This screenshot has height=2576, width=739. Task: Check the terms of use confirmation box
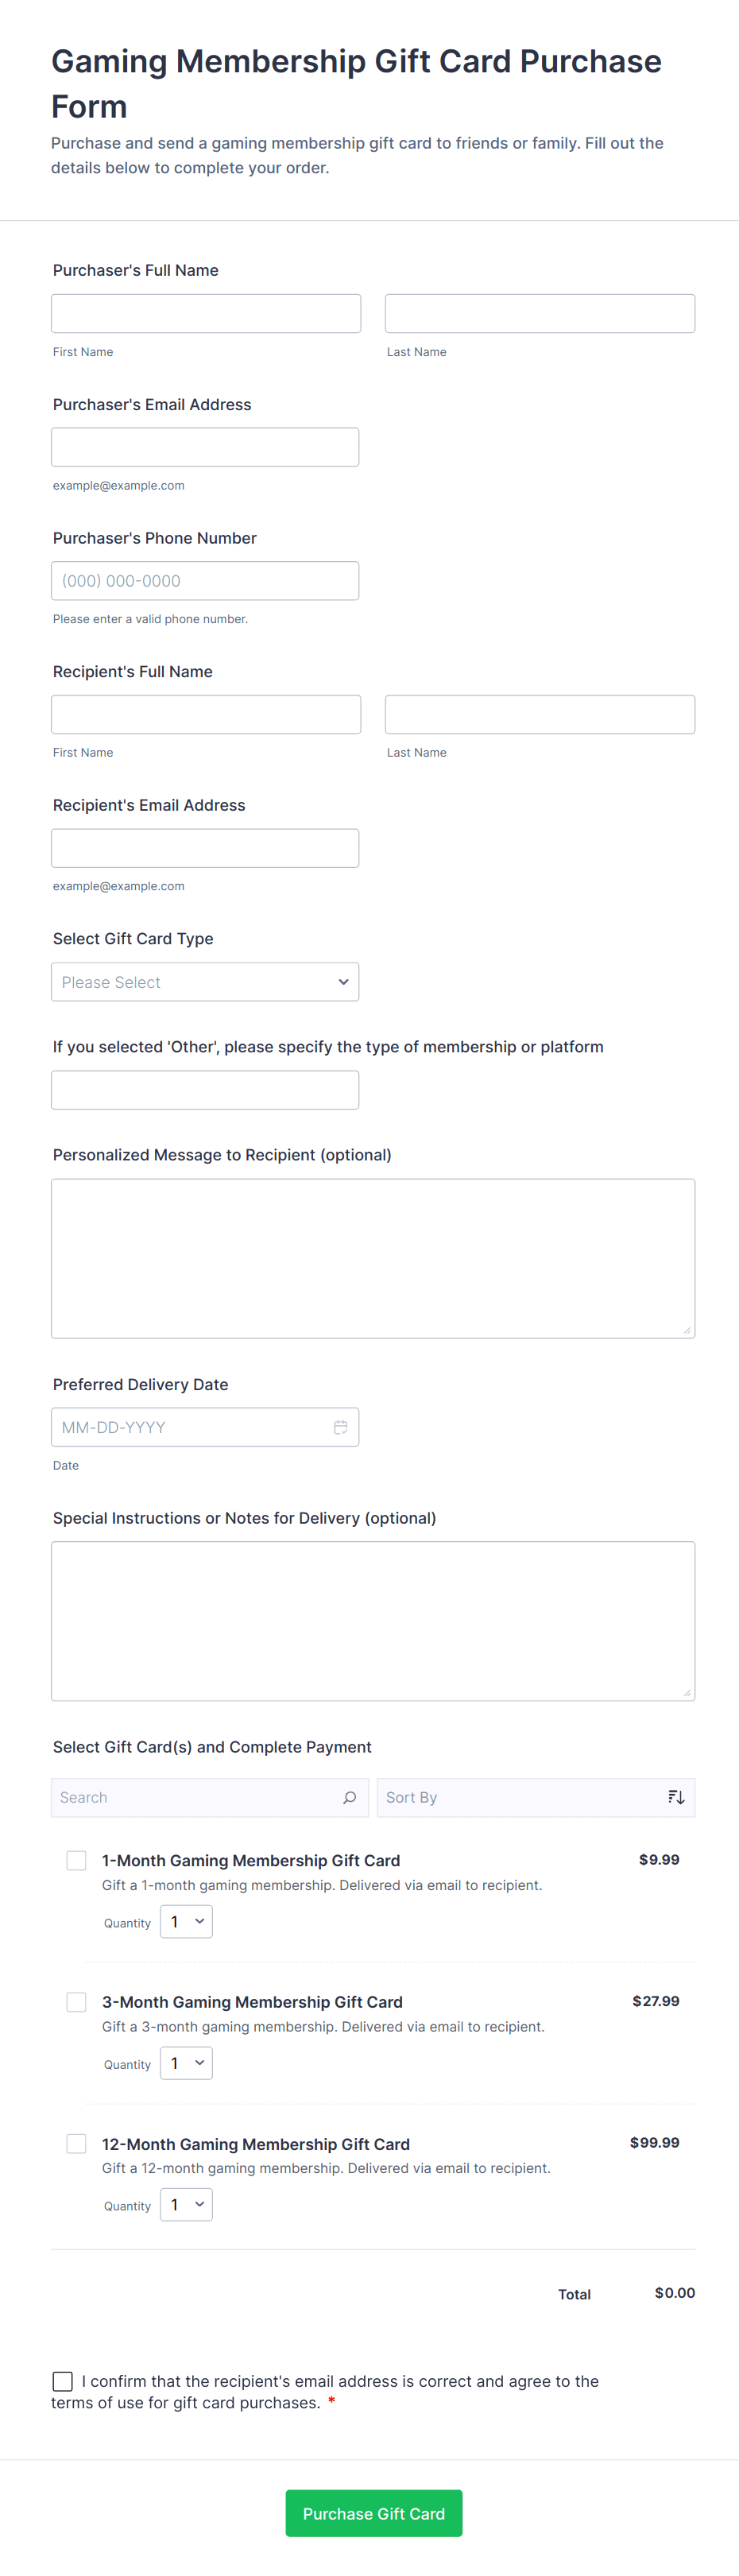[x=63, y=2381]
